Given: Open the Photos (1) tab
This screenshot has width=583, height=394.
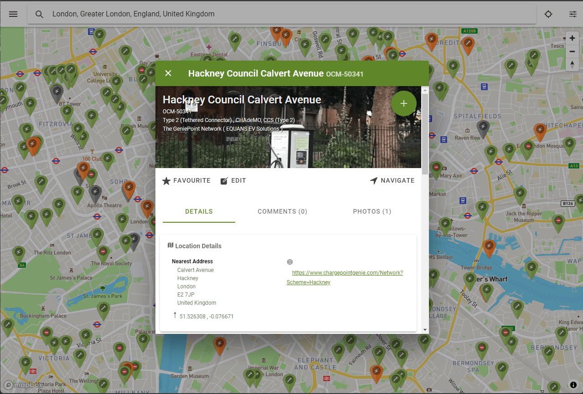Looking at the screenshot, I should [x=372, y=211].
